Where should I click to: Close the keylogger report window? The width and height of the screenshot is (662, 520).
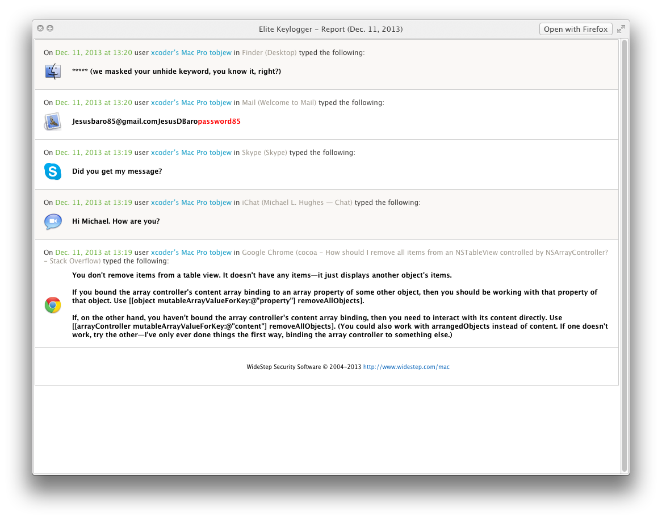pyautogui.click(x=40, y=28)
